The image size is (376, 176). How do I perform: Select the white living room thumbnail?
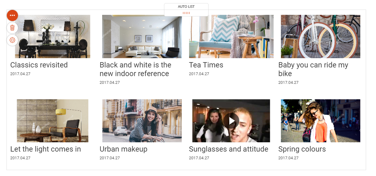click(142, 36)
